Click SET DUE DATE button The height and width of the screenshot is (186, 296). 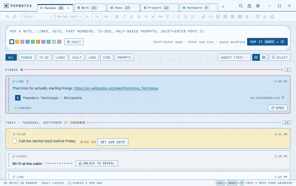coord(113,142)
